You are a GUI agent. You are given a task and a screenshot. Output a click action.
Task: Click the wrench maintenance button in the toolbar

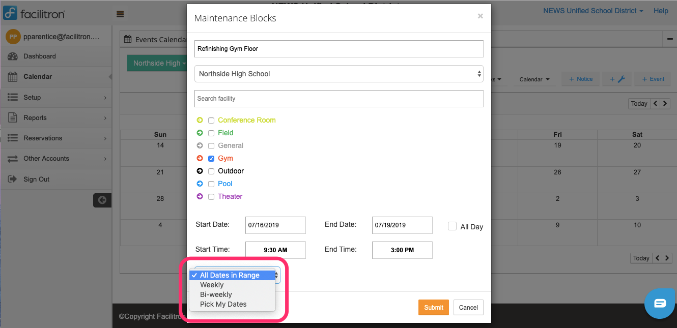coord(616,79)
